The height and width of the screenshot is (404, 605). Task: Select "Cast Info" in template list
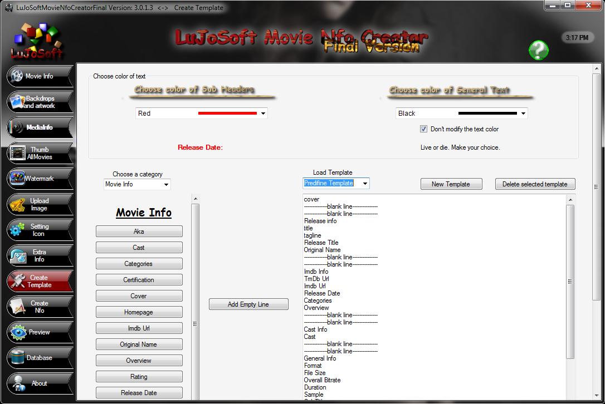pyautogui.click(x=315, y=329)
